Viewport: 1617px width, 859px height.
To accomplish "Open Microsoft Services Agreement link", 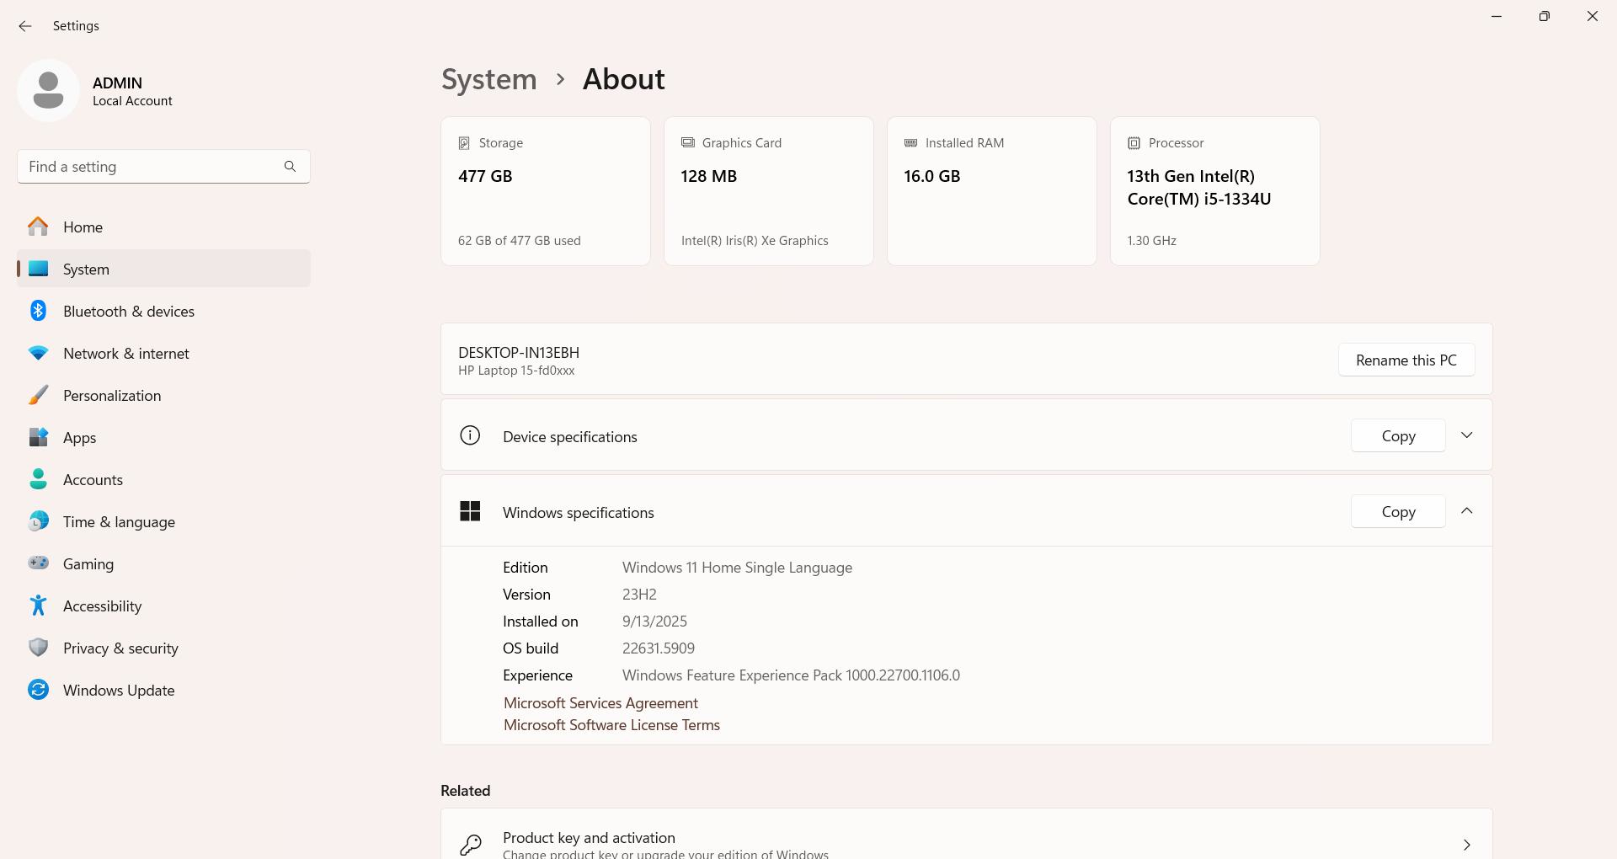I will click(x=600, y=703).
